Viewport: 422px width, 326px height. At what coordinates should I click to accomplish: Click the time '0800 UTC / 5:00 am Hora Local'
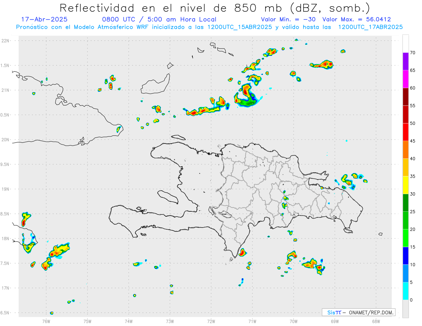tap(159, 19)
